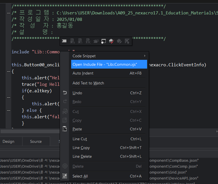Screen dimensions: 218x184
Task: Choose Undo in the context menu
Action: pos(109,93)
